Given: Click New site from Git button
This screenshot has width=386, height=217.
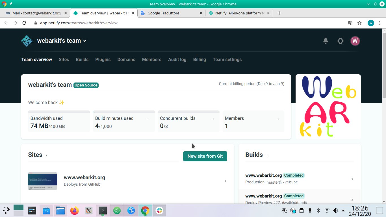Looking at the screenshot, I should tap(205, 156).
